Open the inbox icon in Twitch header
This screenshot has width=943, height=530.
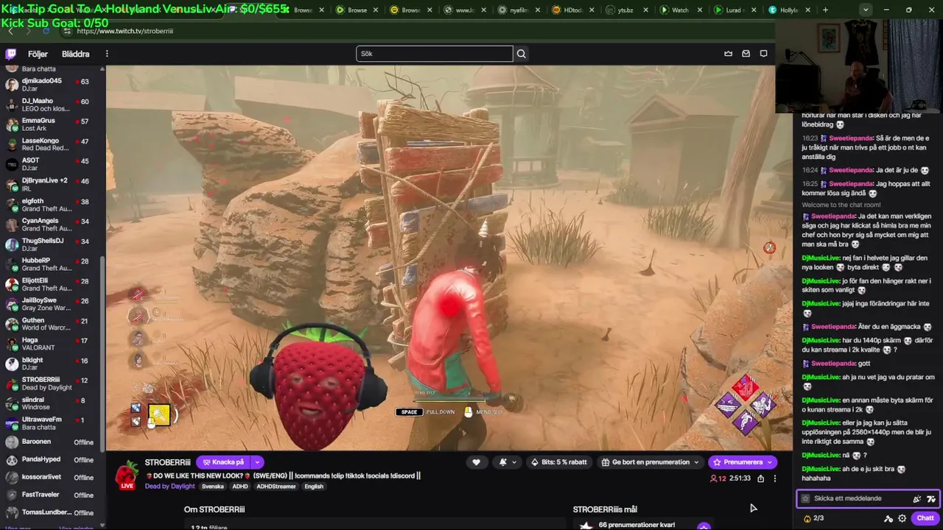(x=746, y=54)
